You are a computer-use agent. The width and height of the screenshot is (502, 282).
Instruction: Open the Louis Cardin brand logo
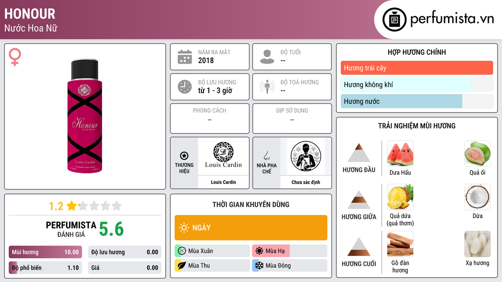tap(224, 156)
